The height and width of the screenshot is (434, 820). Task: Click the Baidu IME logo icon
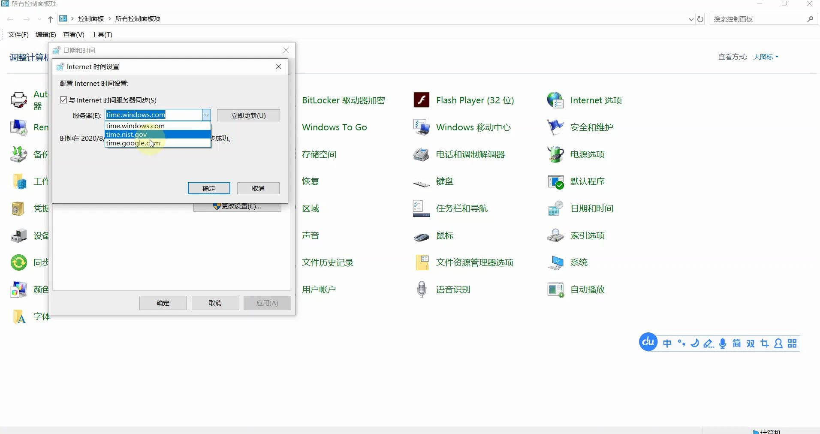click(x=648, y=342)
